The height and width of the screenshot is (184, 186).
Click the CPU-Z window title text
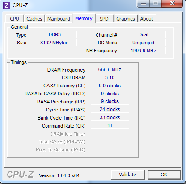click(x=20, y=5)
